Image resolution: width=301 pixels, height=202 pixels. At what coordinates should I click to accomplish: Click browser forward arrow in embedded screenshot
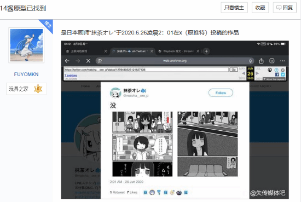[x=78, y=61]
